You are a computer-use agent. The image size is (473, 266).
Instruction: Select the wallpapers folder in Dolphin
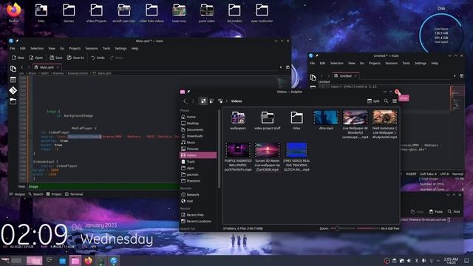(238, 120)
